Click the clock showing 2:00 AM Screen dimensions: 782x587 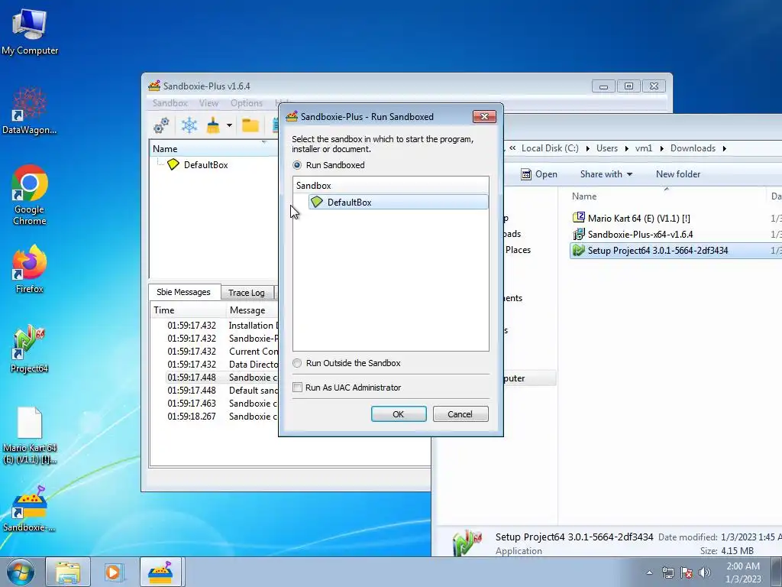[x=742, y=572]
